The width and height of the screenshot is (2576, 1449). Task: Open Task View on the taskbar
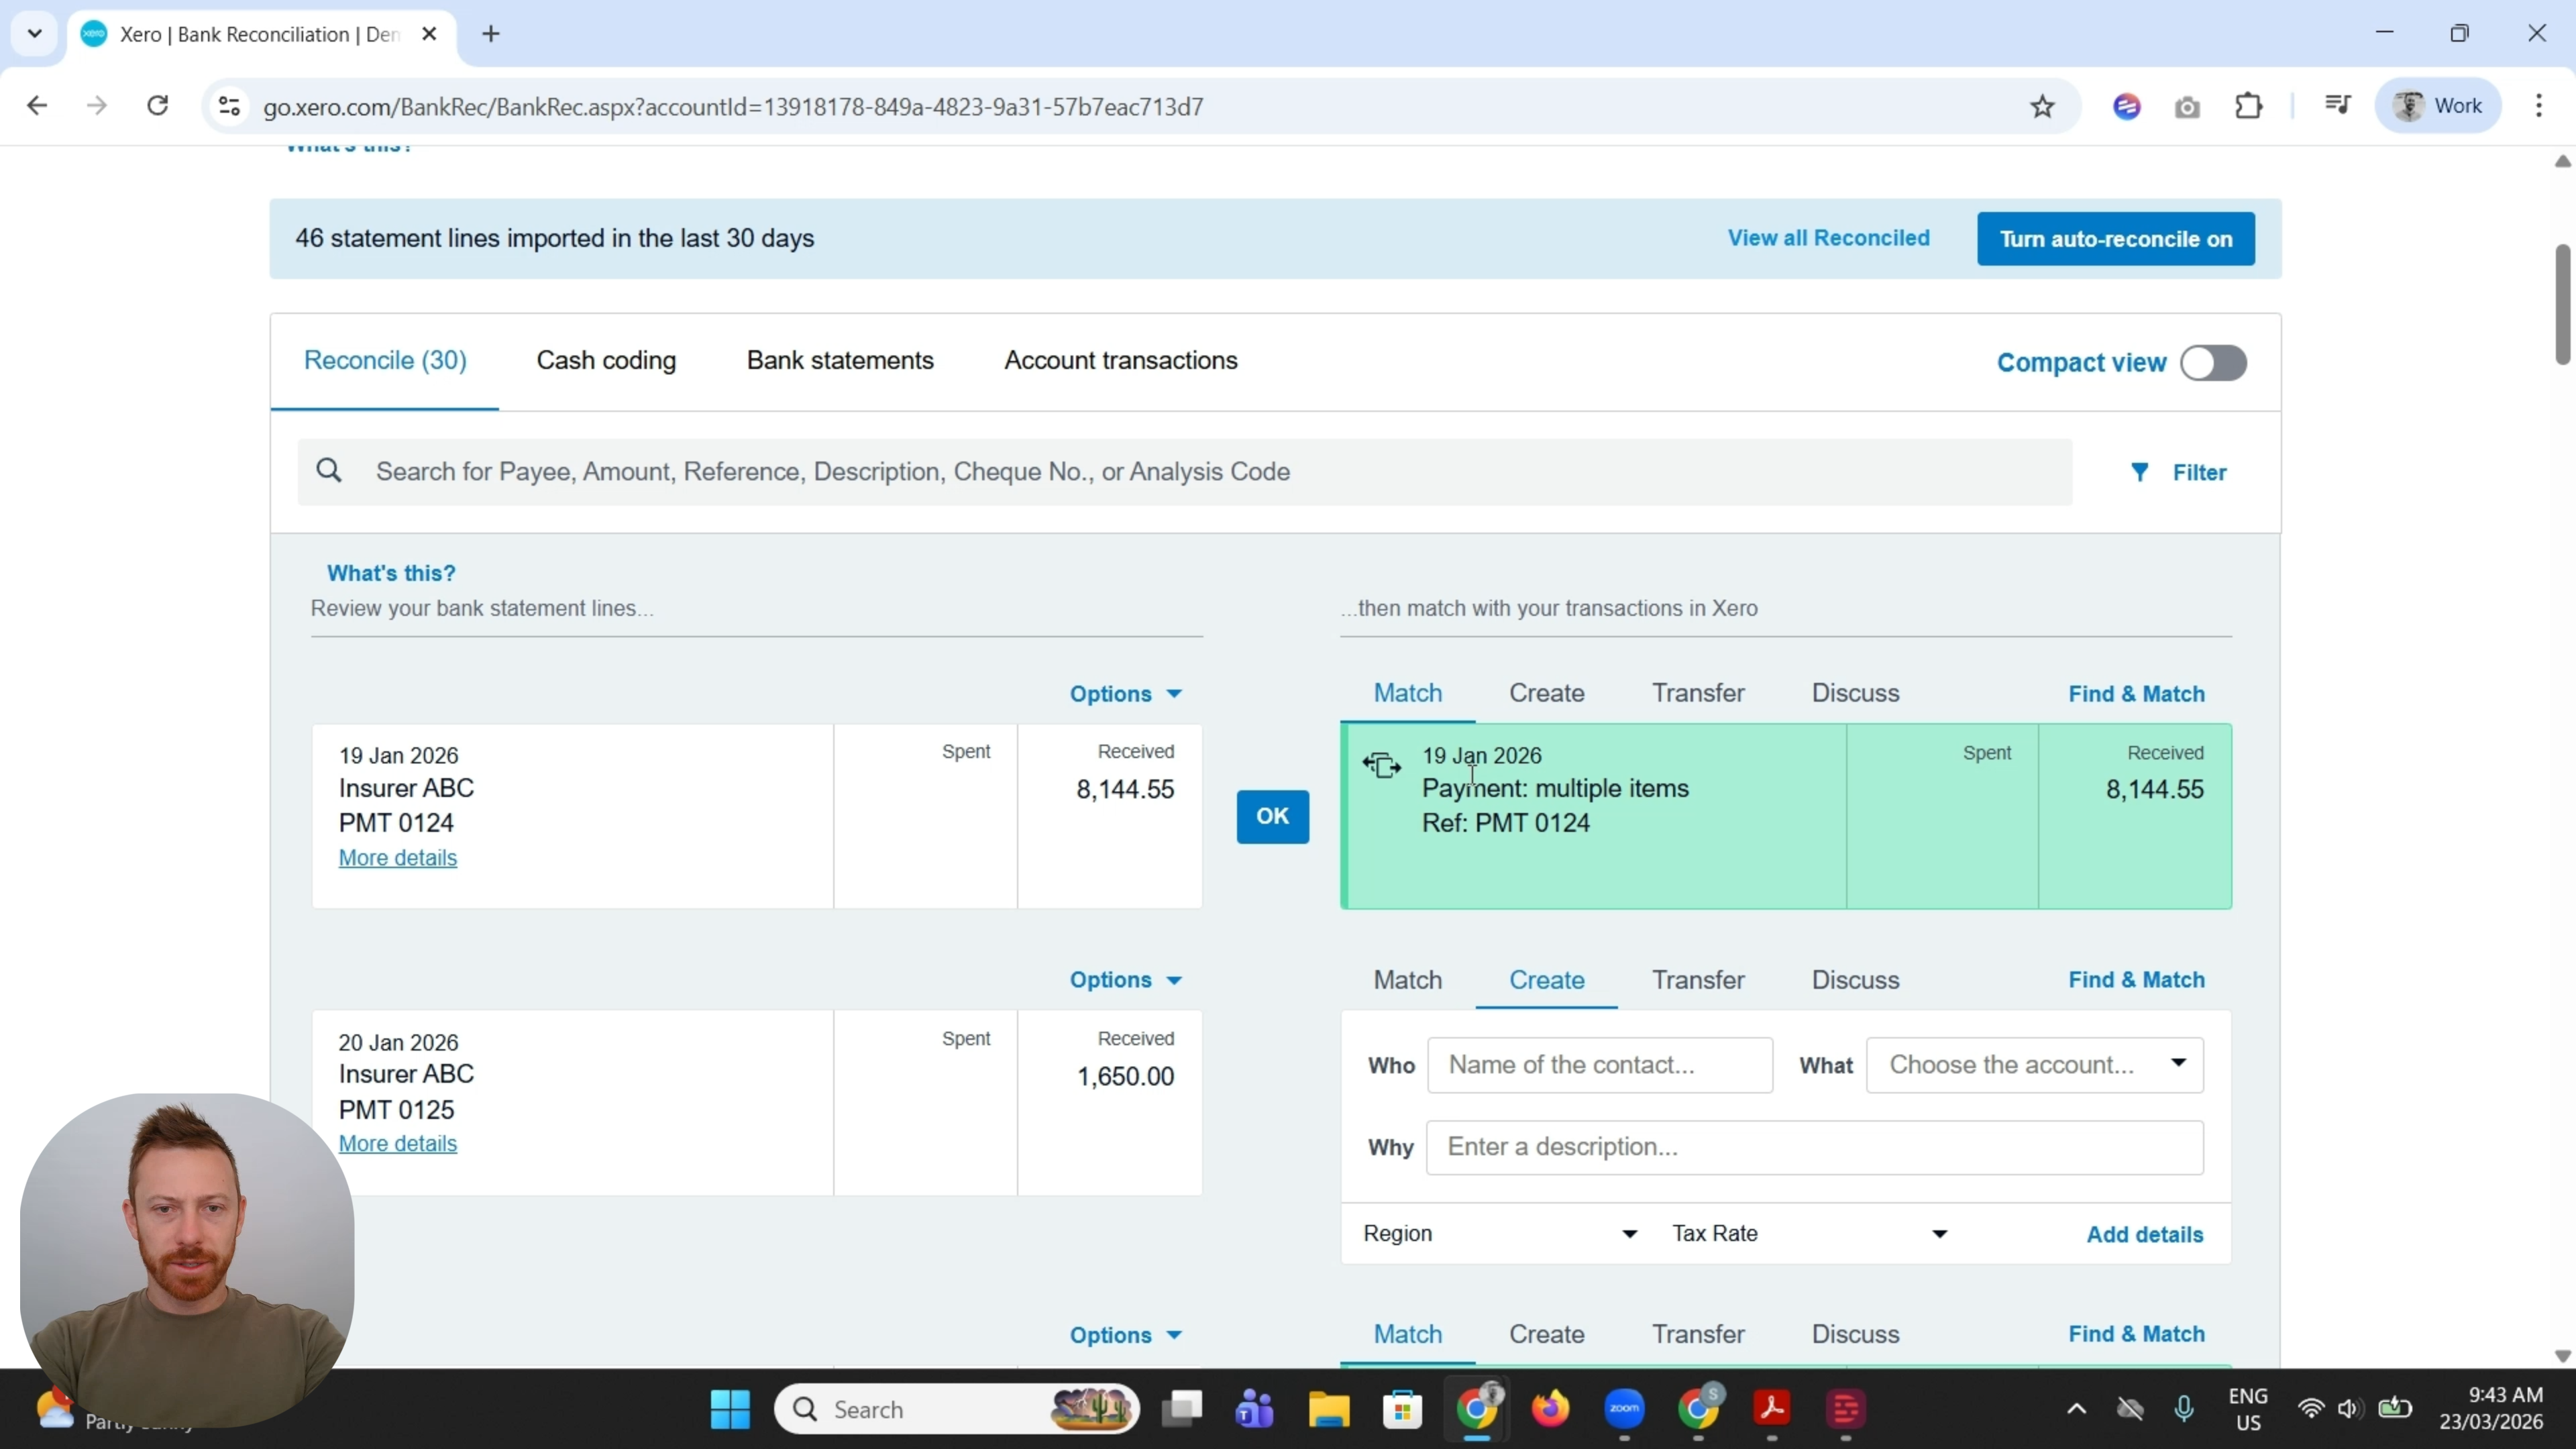tap(1182, 1409)
